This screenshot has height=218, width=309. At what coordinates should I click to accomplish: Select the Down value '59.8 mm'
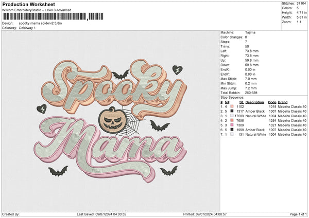pos(252,65)
